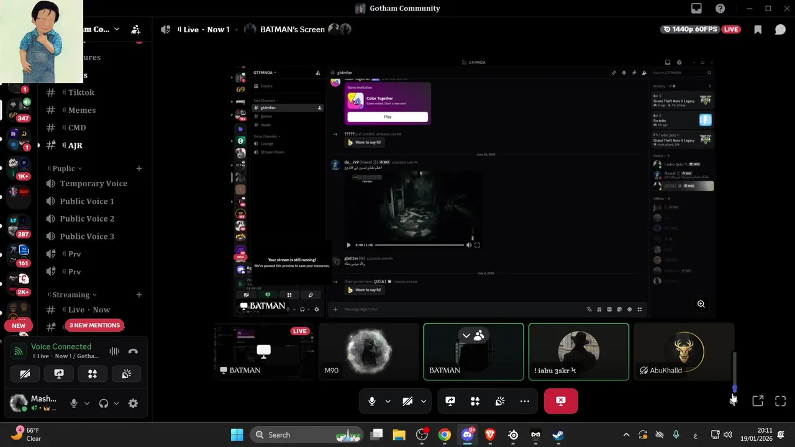Mute microphone in the stream control bar

coord(371,401)
